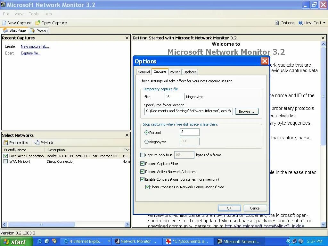Click the Windows start button
Image resolution: width=328 pixels, height=246 pixels.
(16, 242)
